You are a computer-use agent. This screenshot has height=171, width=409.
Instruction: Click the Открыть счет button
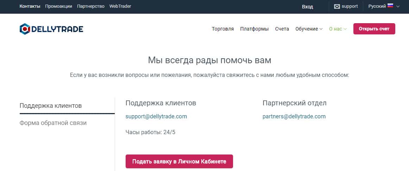pyautogui.click(x=374, y=29)
